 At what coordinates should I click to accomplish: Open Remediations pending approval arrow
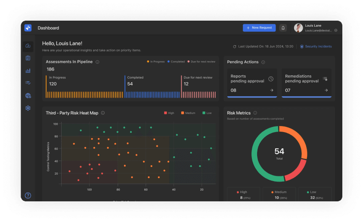pos(326,90)
